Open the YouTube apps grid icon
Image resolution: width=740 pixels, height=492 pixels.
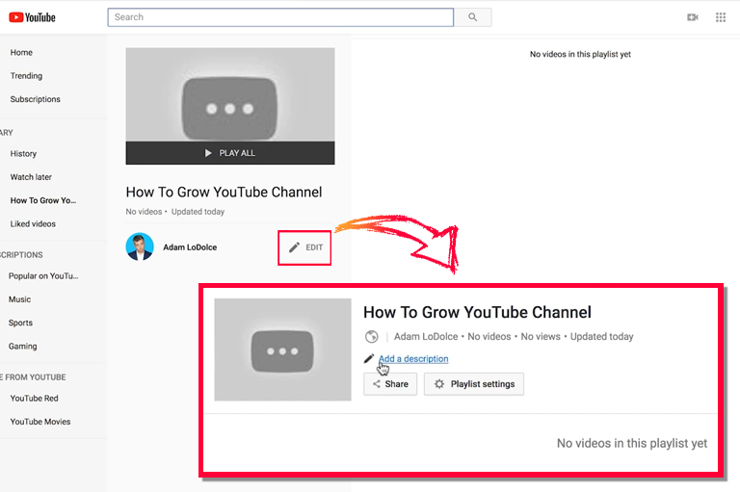(720, 17)
